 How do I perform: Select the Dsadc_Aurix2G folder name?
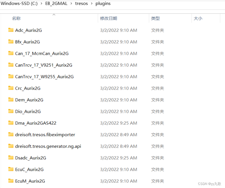[x=31, y=158]
